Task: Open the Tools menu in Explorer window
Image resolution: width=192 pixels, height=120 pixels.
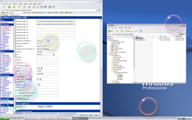Action: tap(126, 28)
